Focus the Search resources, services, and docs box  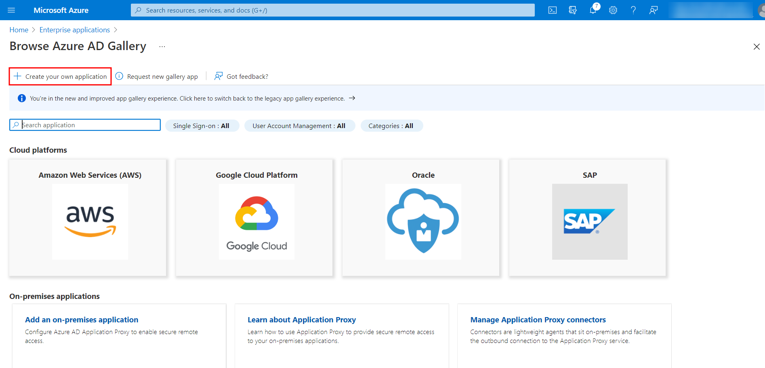332,10
